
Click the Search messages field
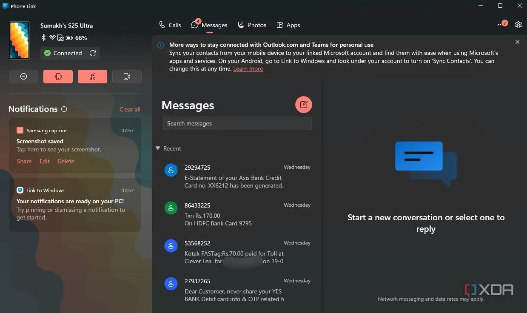pos(237,123)
